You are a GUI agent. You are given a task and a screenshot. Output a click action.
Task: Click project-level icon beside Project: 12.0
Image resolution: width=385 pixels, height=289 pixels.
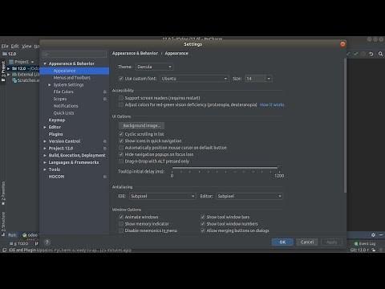pyautogui.click(x=105, y=149)
